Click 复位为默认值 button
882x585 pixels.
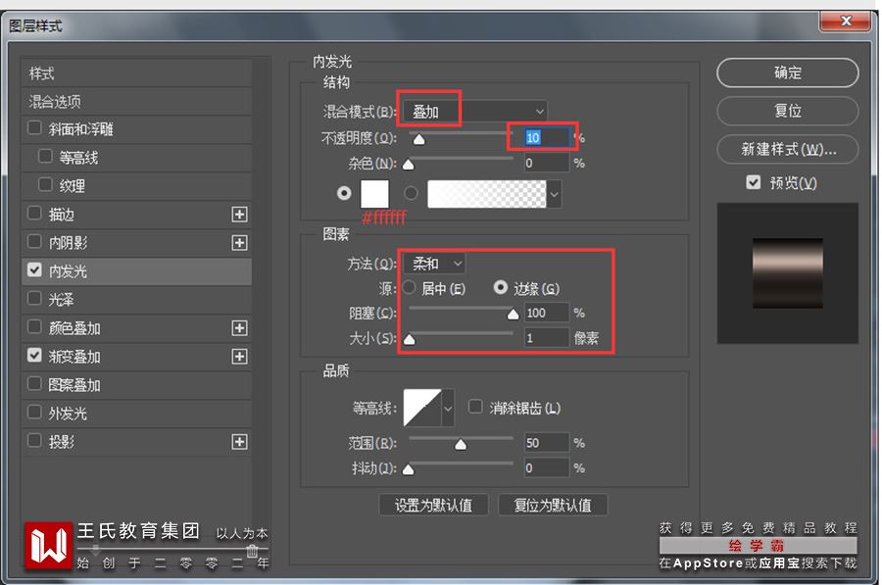click(553, 505)
